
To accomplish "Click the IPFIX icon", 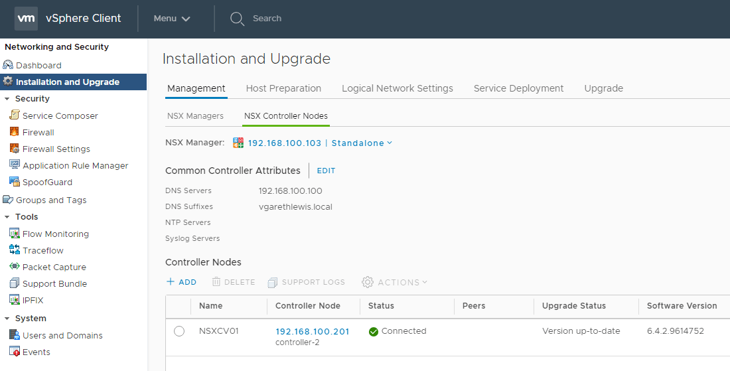I will 15,300.
